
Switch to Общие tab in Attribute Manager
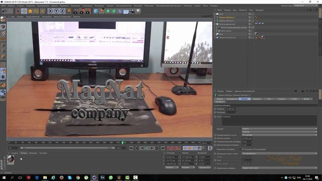(219, 99)
